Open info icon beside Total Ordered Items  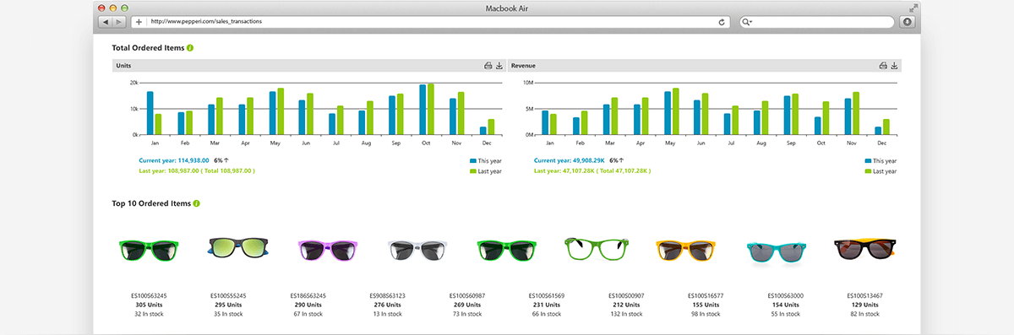pyautogui.click(x=190, y=48)
